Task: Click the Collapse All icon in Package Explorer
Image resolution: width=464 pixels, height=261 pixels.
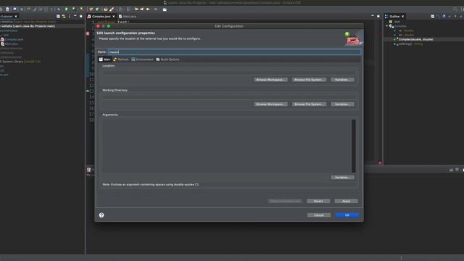Action: coord(58,16)
